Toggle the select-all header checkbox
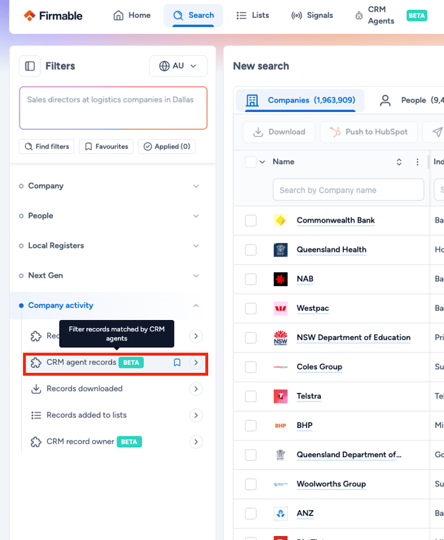The height and width of the screenshot is (540, 444). [x=250, y=162]
